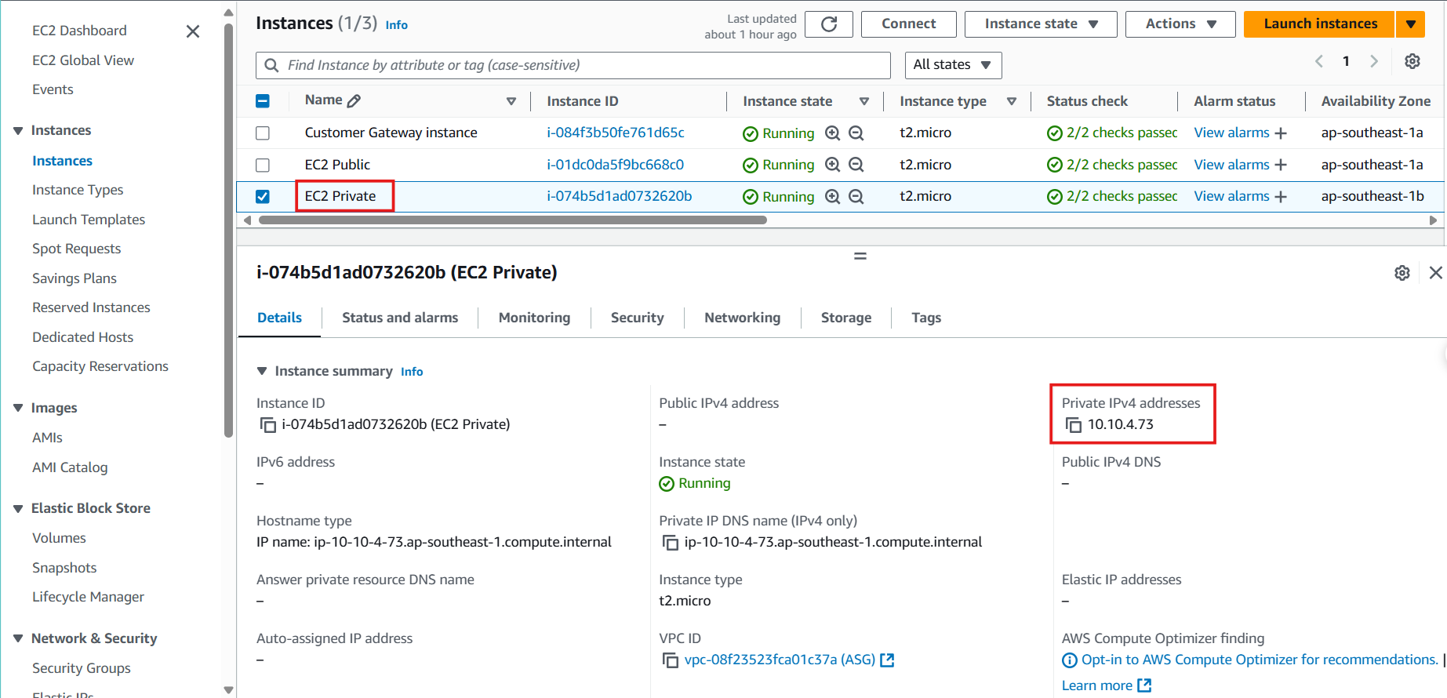The image size is (1447, 698).
Task: Go to previous results page
Action: (x=1319, y=61)
